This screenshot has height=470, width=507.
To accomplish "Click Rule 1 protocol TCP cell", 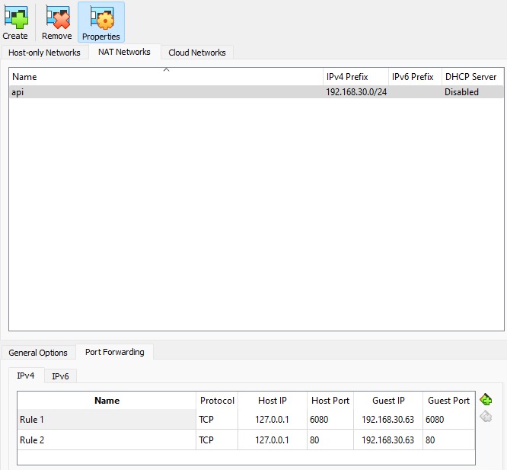I will coord(217,420).
